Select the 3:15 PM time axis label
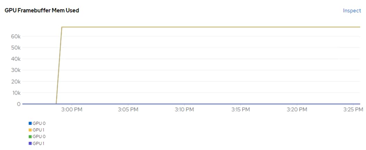Viewport: 366px width, 150px height. (x=240, y=110)
